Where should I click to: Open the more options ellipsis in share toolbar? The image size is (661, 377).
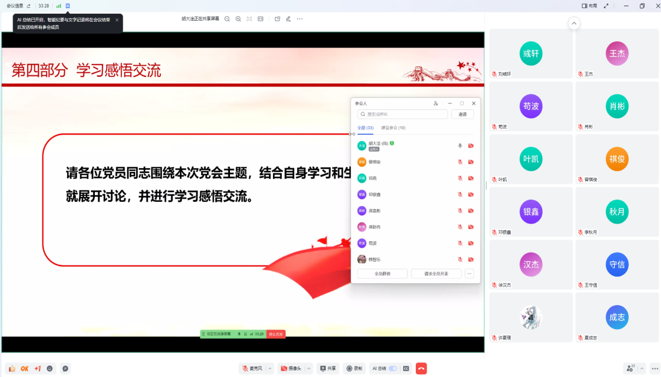point(300,18)
